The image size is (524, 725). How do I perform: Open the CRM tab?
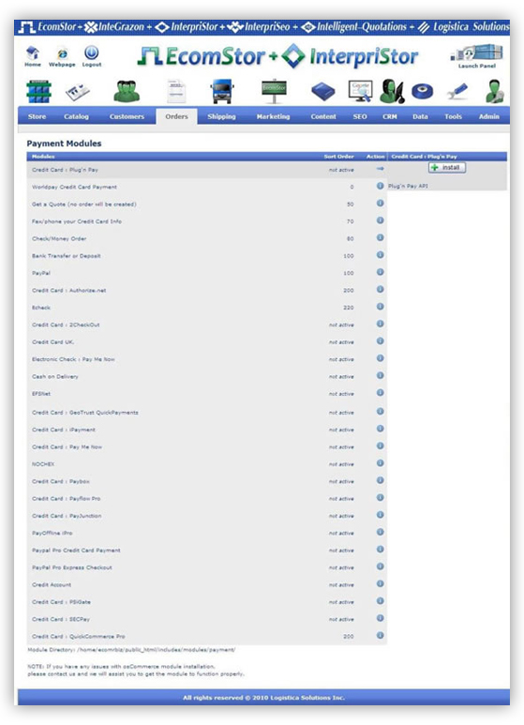coord(390,116)
